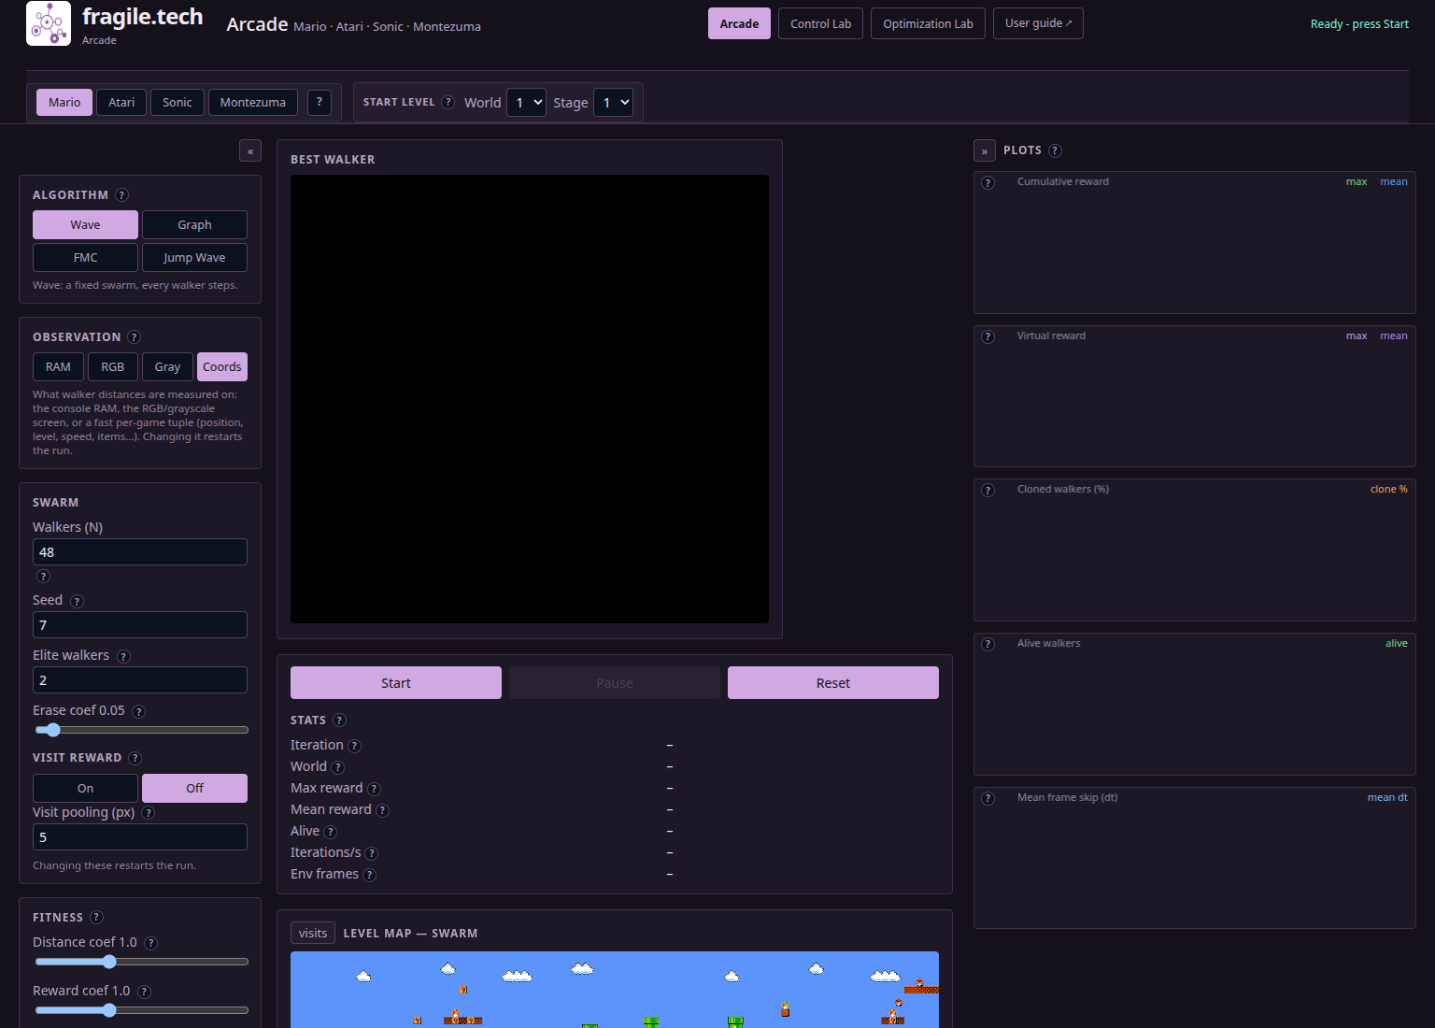This screenshot has width=1435, height=1028.
Task: Click the Reward coef help icon
Action: coord(144,992)
